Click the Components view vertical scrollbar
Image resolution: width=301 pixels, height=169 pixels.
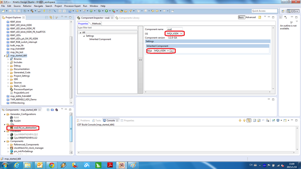point(71,129)
